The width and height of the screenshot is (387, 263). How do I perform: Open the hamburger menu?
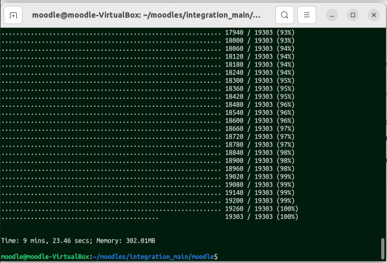click(307, 15)
